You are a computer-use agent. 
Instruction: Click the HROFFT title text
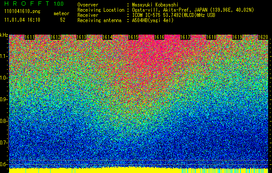tap(27, 3)
